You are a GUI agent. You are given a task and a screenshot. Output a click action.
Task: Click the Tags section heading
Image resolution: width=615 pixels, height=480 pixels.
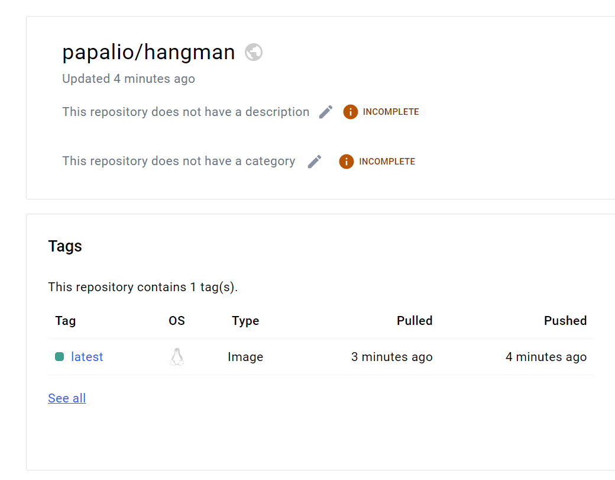click(65, 246)
